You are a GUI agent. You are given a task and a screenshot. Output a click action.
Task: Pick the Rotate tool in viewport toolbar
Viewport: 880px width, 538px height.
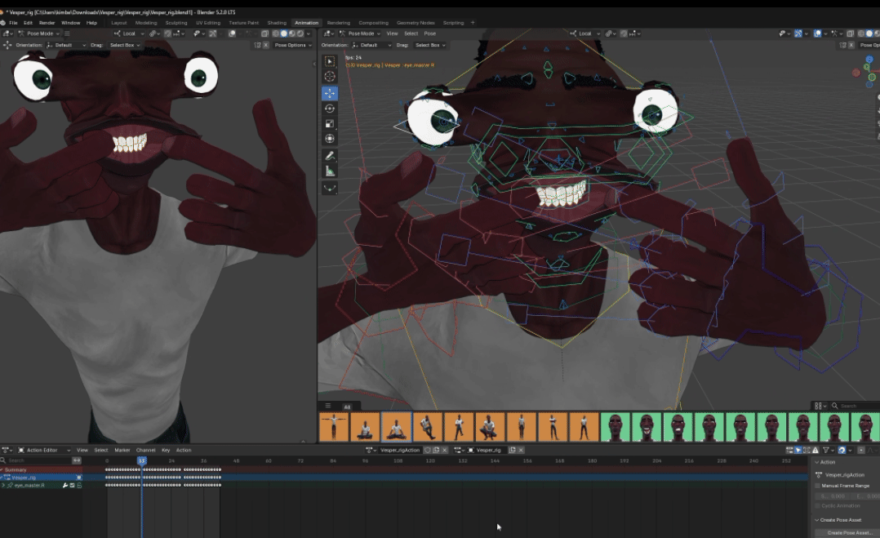(x=330, y=109)
